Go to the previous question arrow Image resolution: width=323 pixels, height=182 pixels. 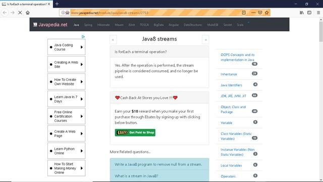click(113, 39)
